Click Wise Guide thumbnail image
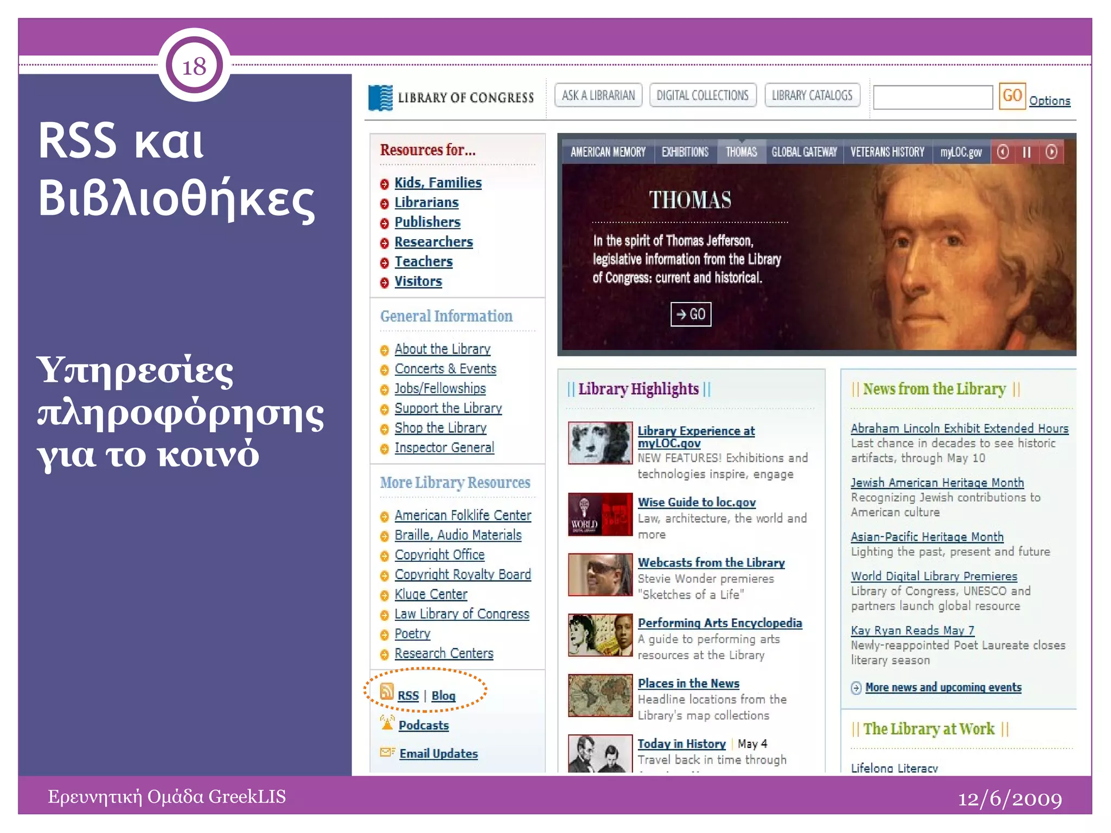1111x833 pixels. coord(600,514)
